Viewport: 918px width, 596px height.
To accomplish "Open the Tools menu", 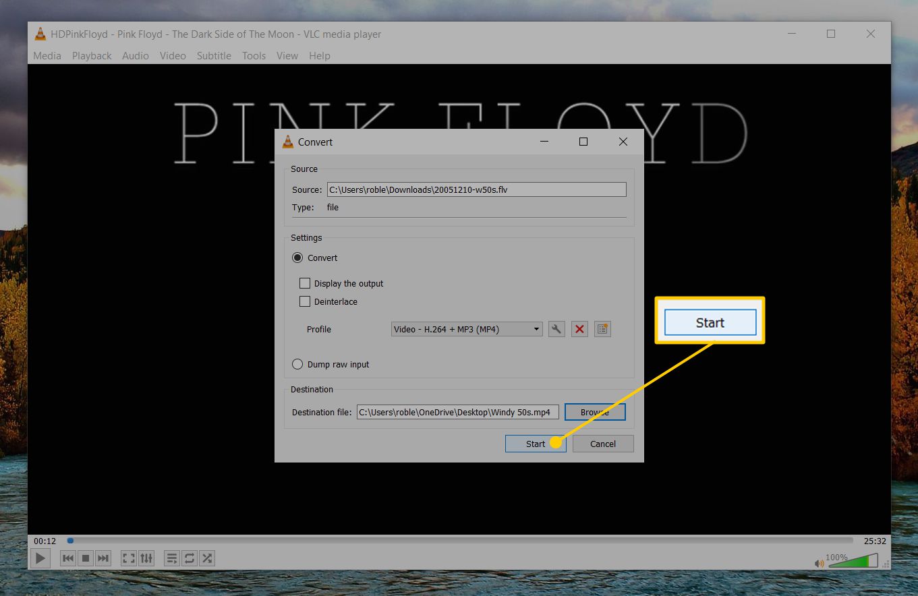I will coord(254,55).
